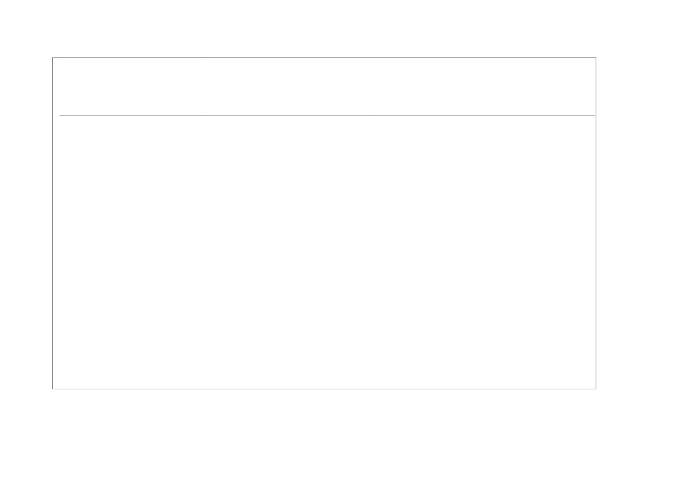Click the white margin right of the framed panel

click(638, 223)
